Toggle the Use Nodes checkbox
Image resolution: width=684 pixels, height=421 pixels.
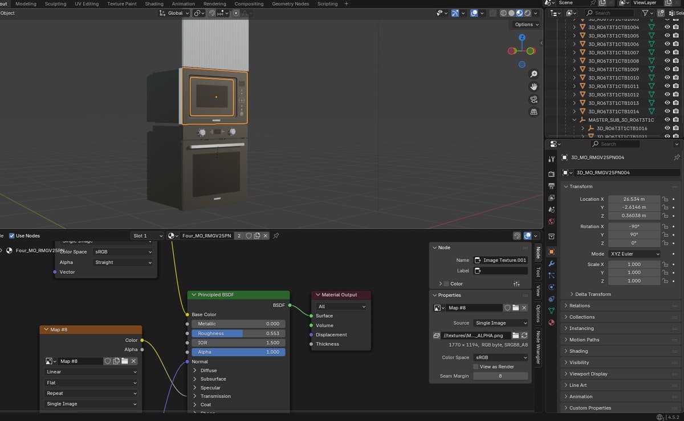click(12, 236)
